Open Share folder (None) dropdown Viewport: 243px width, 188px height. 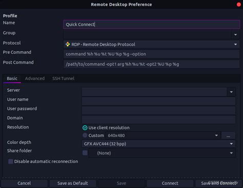[162, 153]
